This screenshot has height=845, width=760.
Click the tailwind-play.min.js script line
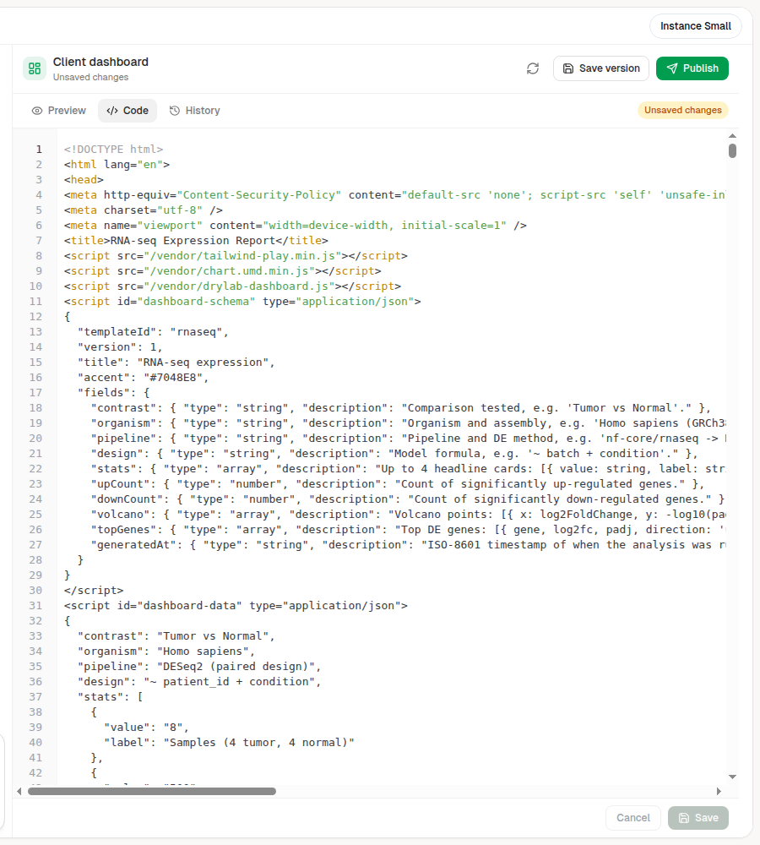[236, 255]
